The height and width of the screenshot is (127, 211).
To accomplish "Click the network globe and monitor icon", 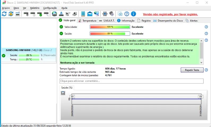I will 97,14.
